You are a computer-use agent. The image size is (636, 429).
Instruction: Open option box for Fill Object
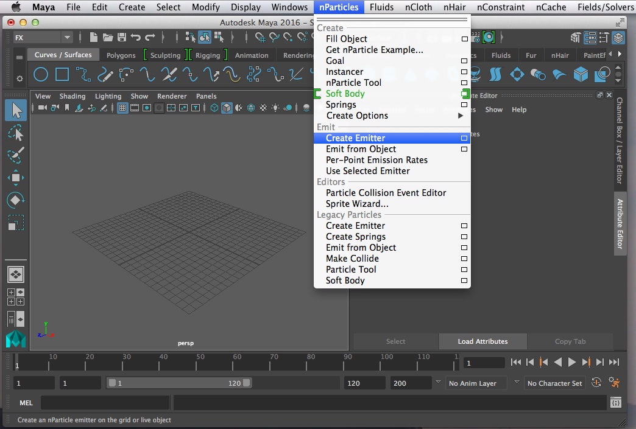[464, 39]
